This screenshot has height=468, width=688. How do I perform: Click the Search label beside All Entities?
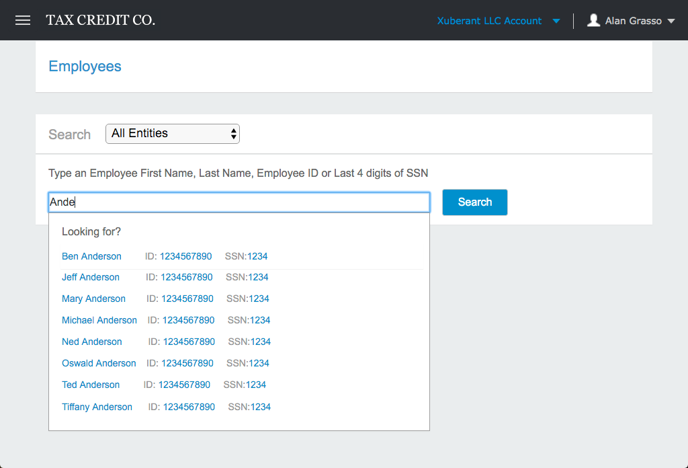click(70, 134)
